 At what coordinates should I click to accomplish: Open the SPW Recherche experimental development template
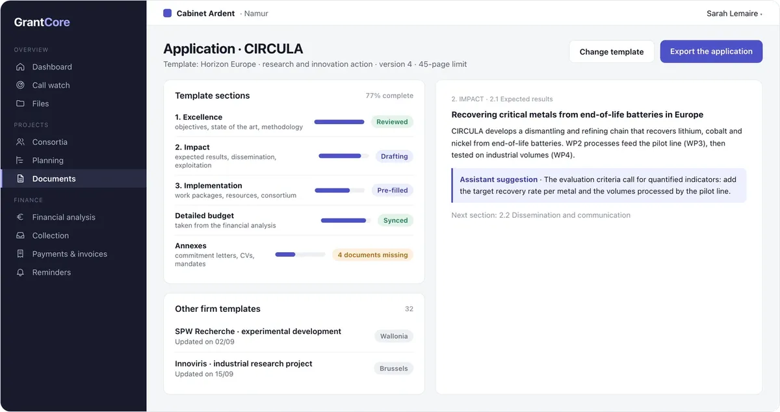click(x=294, y=336)
